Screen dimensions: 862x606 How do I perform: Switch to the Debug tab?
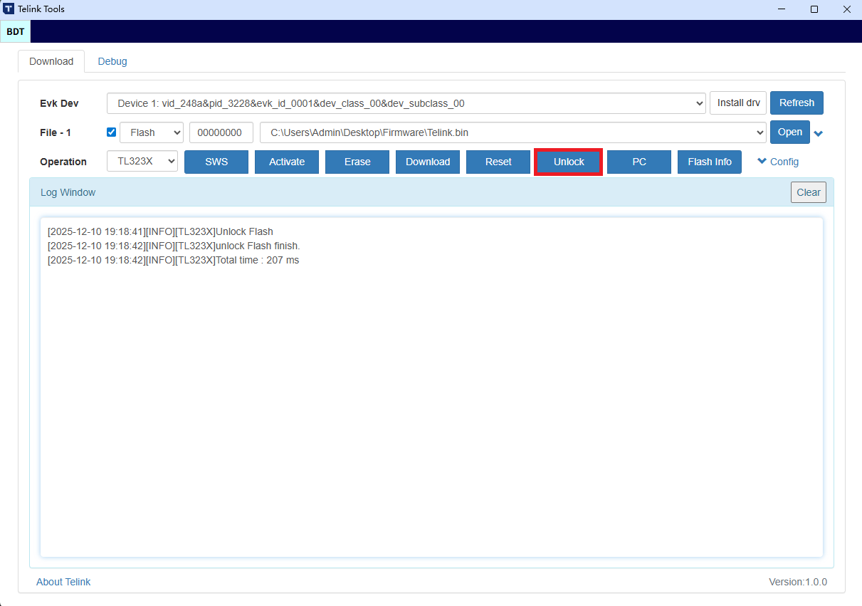[x=112, y=61]
